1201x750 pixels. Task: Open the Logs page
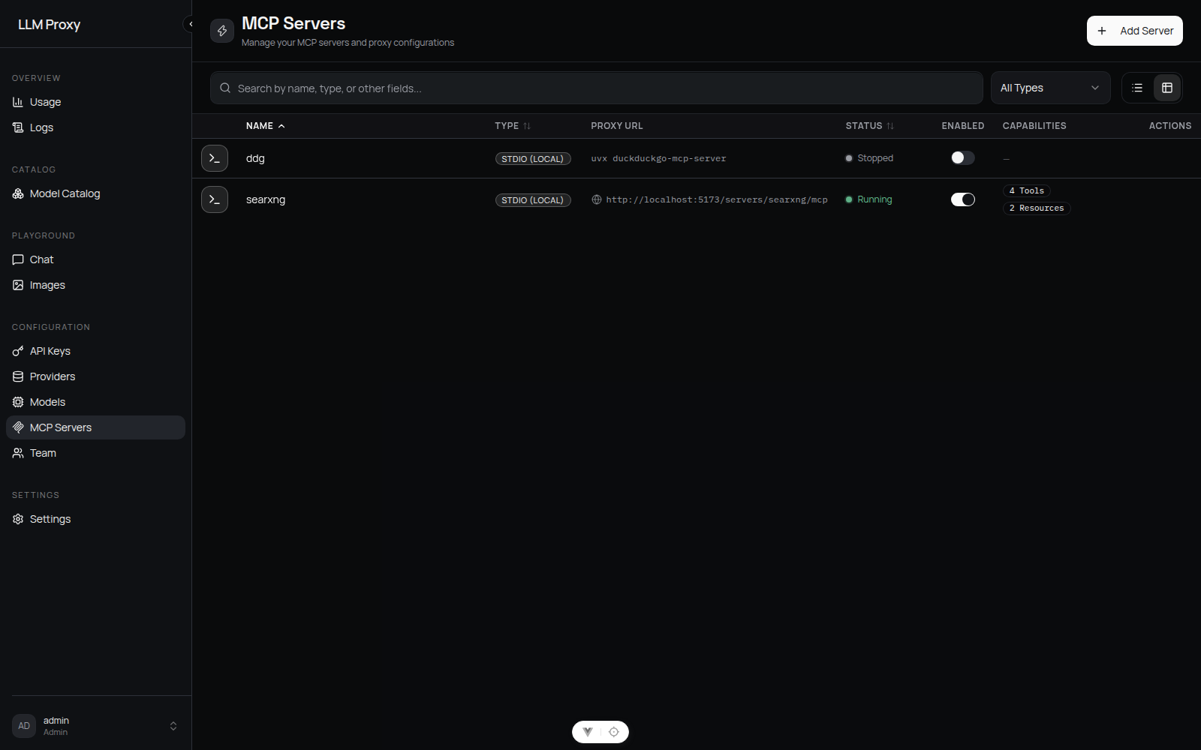(x=95, y=127)
